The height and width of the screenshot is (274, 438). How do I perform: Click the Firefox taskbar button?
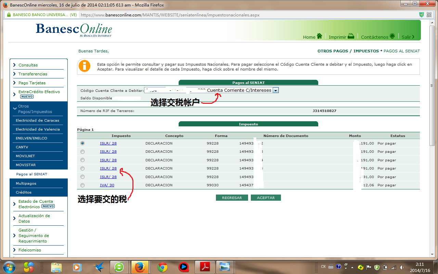click(140, 267)
